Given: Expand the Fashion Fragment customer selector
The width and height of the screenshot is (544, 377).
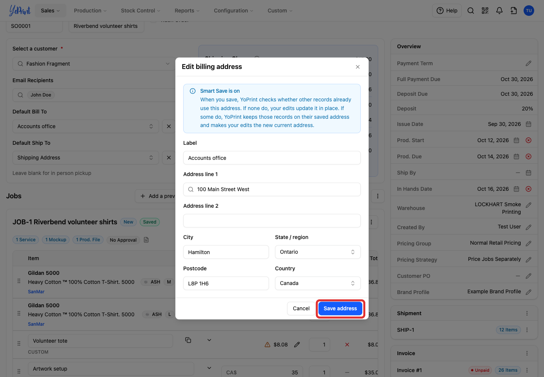Looking at the screenshot, I should click(x=94, y=64).
